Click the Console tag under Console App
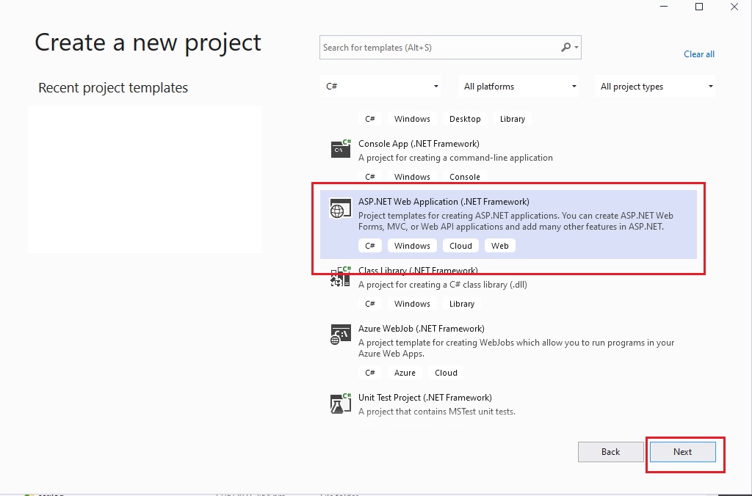This screenshot has width=752, height=496. coord(464,177)
